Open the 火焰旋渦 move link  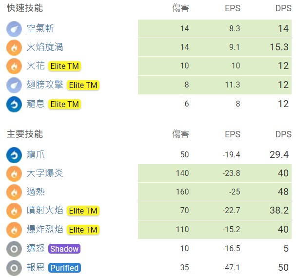[45, 47]
